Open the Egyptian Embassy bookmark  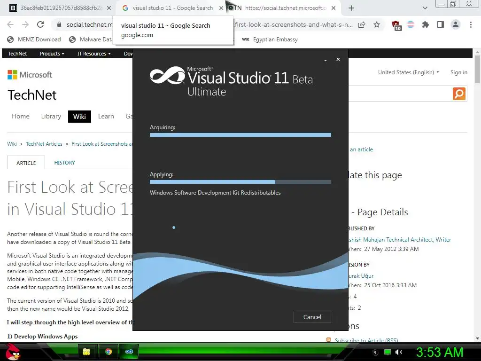coord(270,39)
